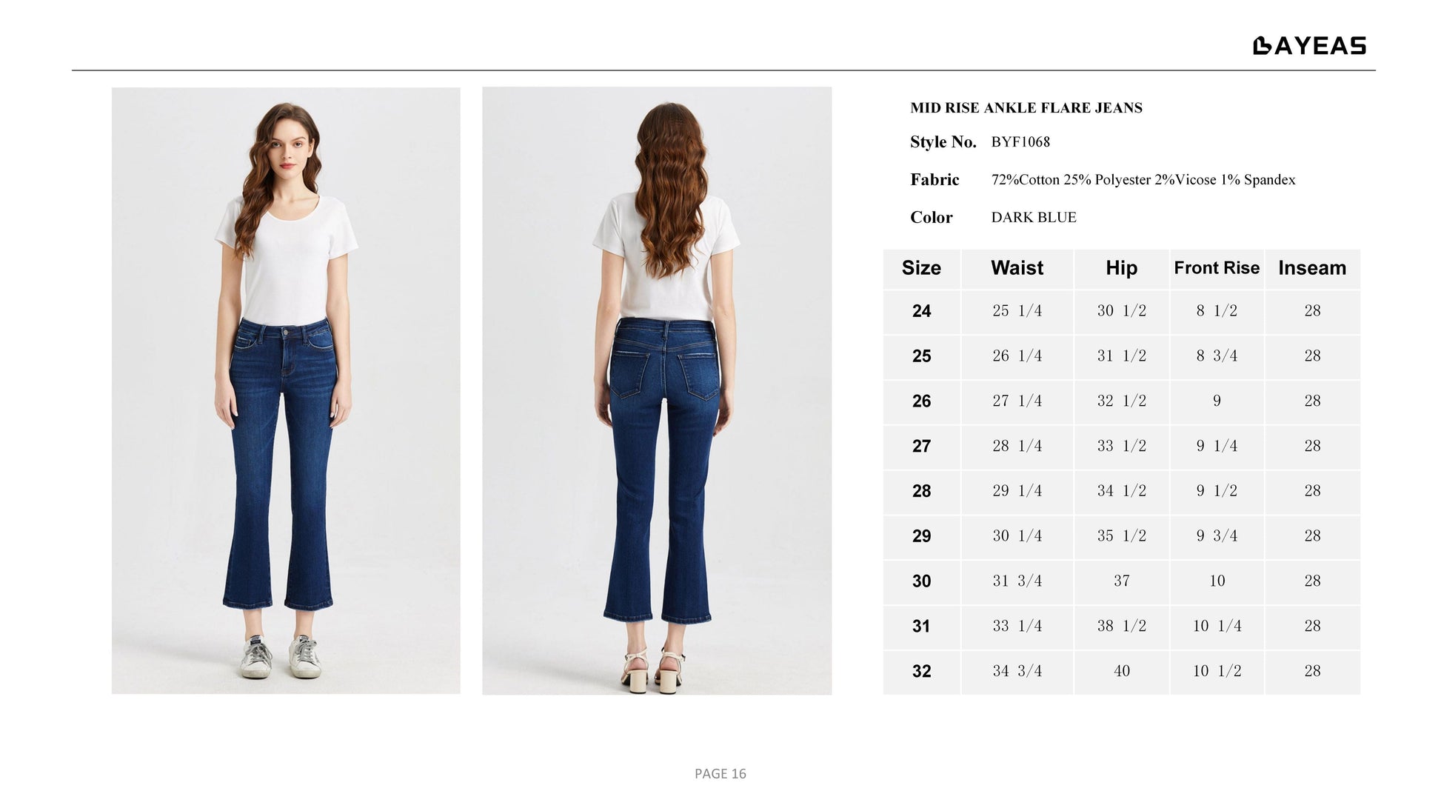Select the size 28 row label
The image size is (1441, 811).
tap(921, 491)
